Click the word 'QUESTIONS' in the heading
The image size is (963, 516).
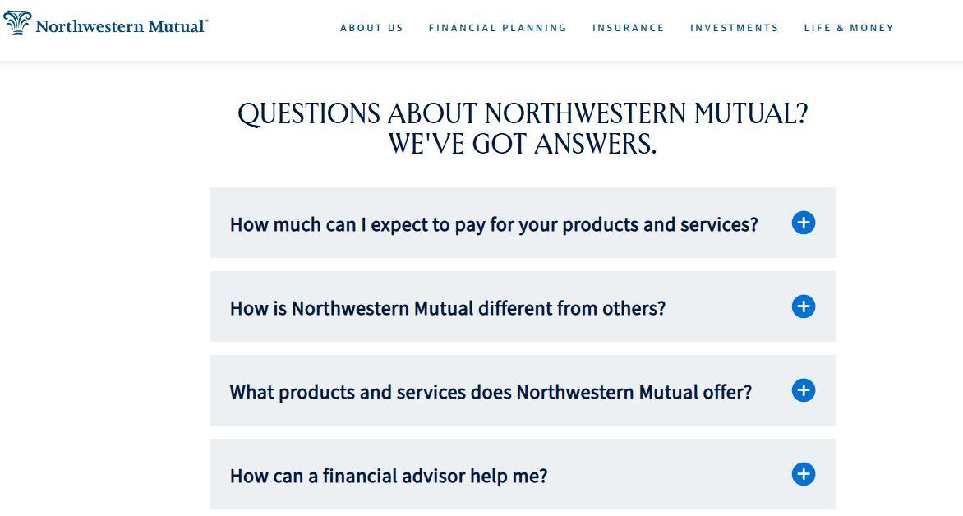[309, 114]
